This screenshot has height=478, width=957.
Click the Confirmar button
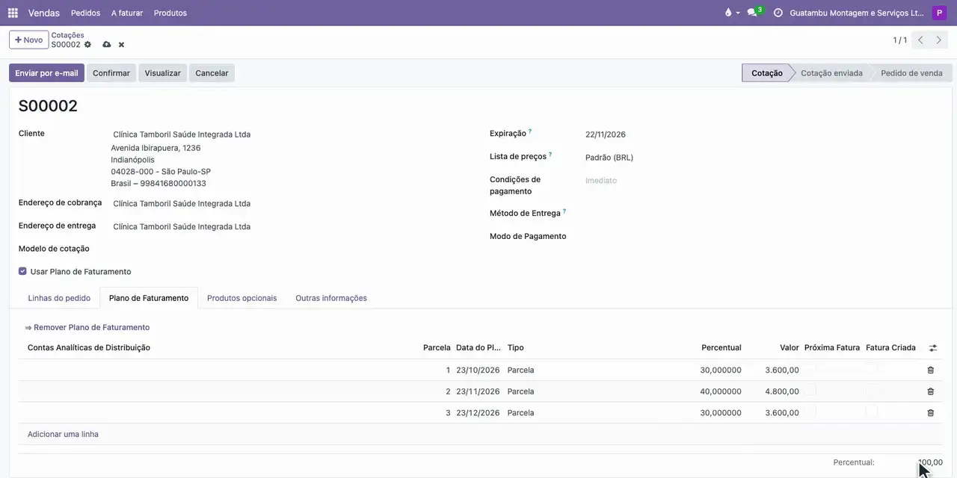pos(111,73)
